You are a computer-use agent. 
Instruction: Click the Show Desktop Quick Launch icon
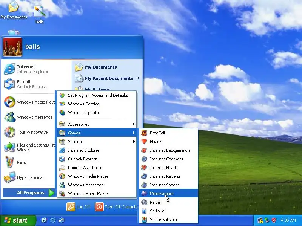tap(44, 220)
